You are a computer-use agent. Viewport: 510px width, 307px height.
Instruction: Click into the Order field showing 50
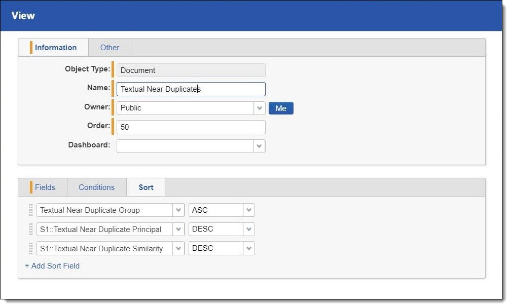(x=191, y=127)
